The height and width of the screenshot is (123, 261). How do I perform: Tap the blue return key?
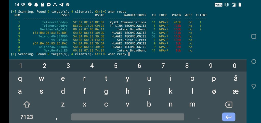pos(229,117)
